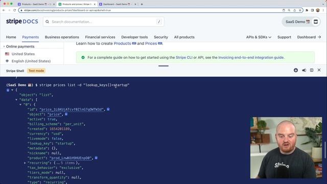This screenshot has width=327, height=184.
Task: Expand the "recurring" 5 items node
Action: click(x=25, y=163)
